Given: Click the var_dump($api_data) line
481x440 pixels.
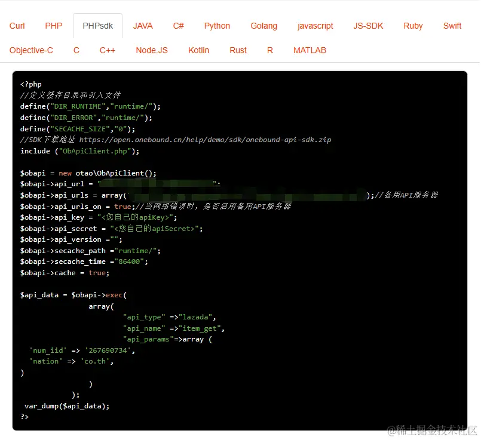Looking at the screenshot, I should [67, 406].
